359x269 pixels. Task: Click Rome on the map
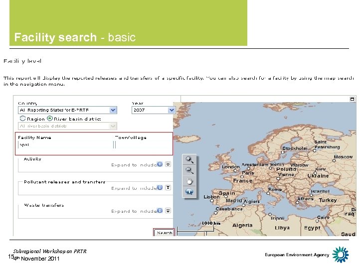point(275,190)
